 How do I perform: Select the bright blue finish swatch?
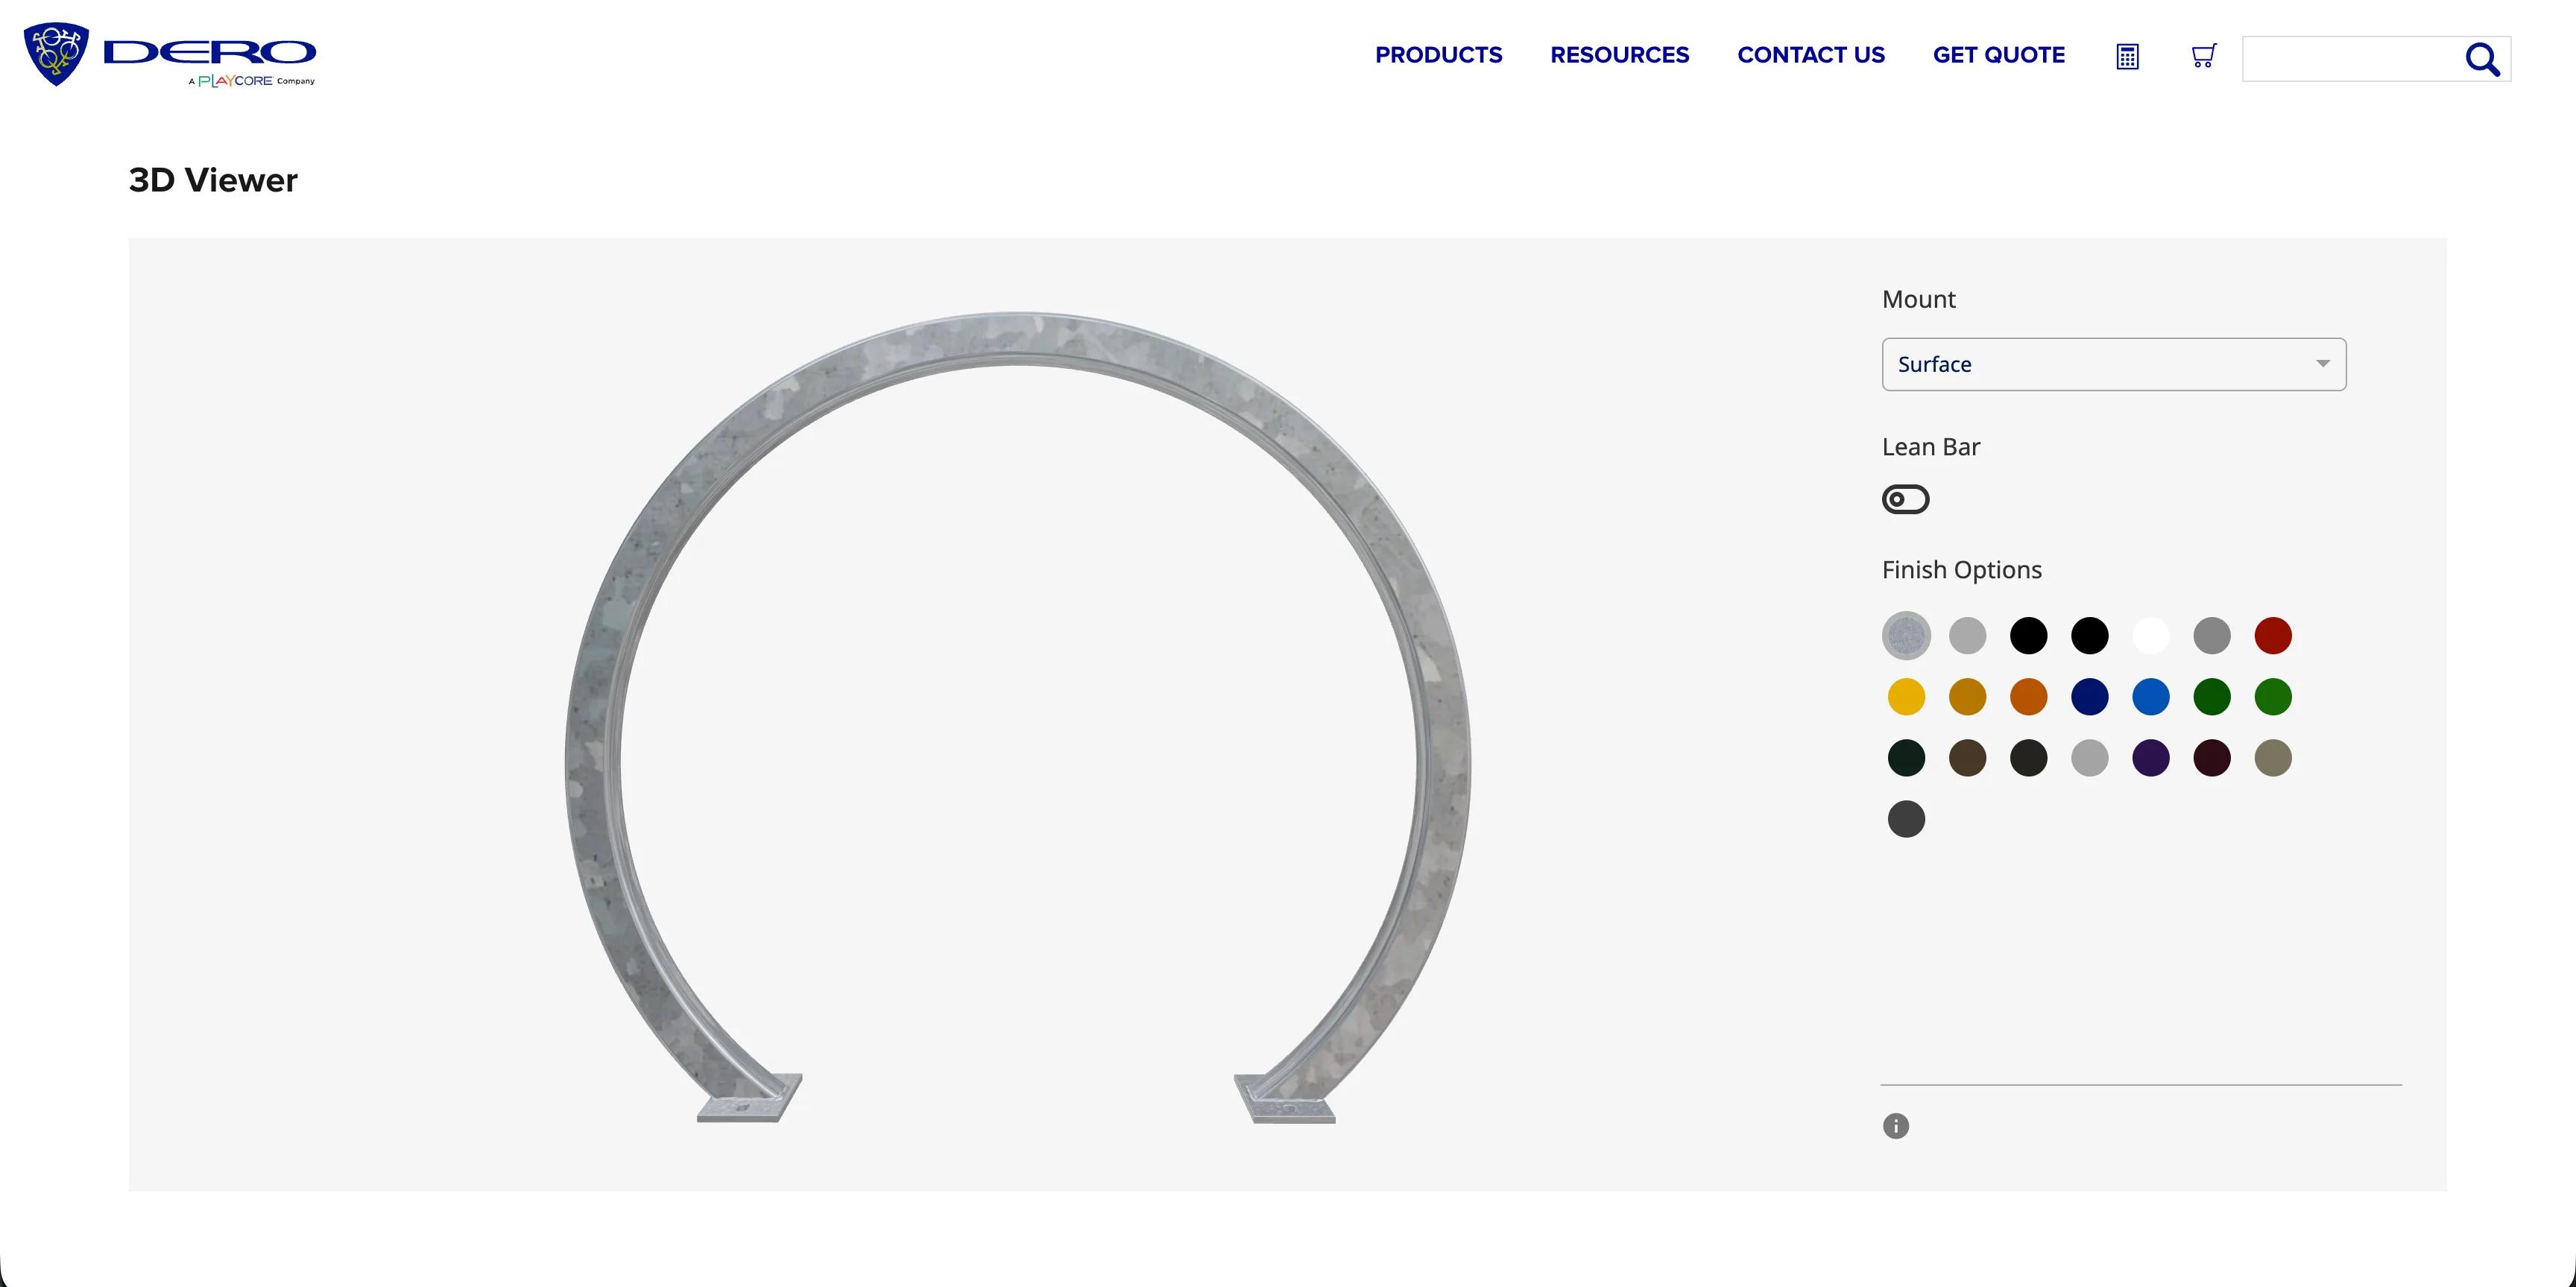pos(2150,696)
